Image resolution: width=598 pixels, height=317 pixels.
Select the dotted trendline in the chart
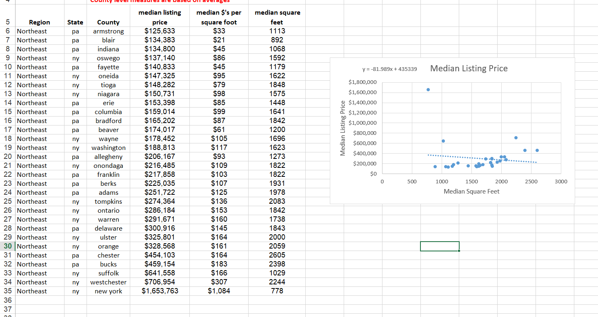point(482,158)
